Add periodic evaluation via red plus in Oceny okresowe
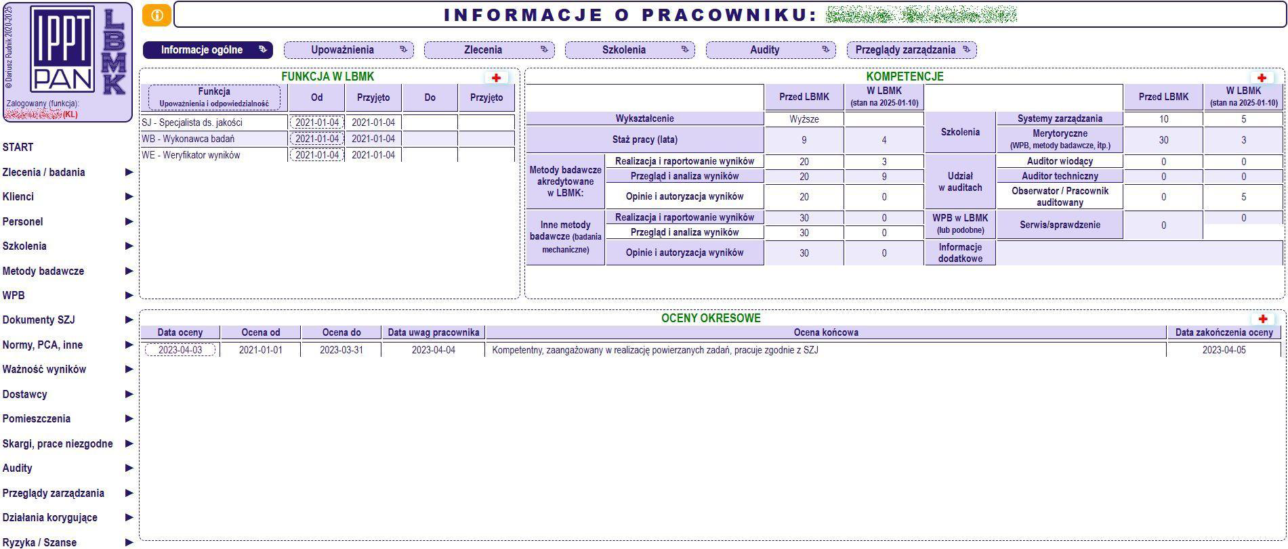Image resolution: width=1288 pixels, height=549 pixels. coord(1262,319)
